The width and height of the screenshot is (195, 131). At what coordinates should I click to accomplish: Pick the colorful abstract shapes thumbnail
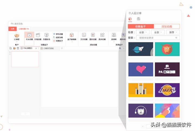[167, 111]
